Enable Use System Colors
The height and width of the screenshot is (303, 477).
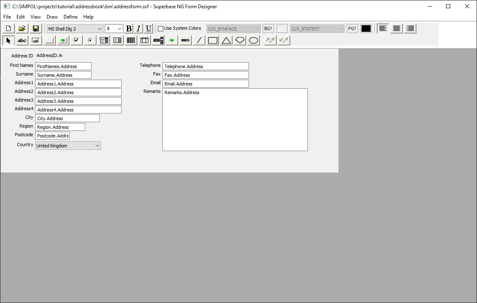[x=160, y=28]
